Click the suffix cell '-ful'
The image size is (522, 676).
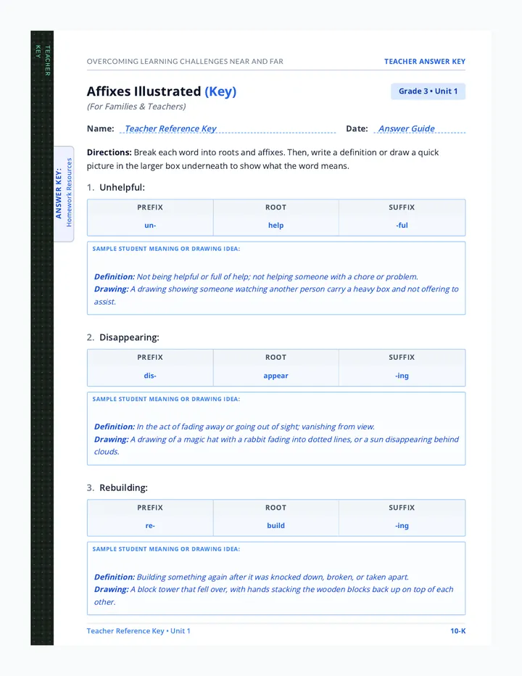[x=402, y=225]
